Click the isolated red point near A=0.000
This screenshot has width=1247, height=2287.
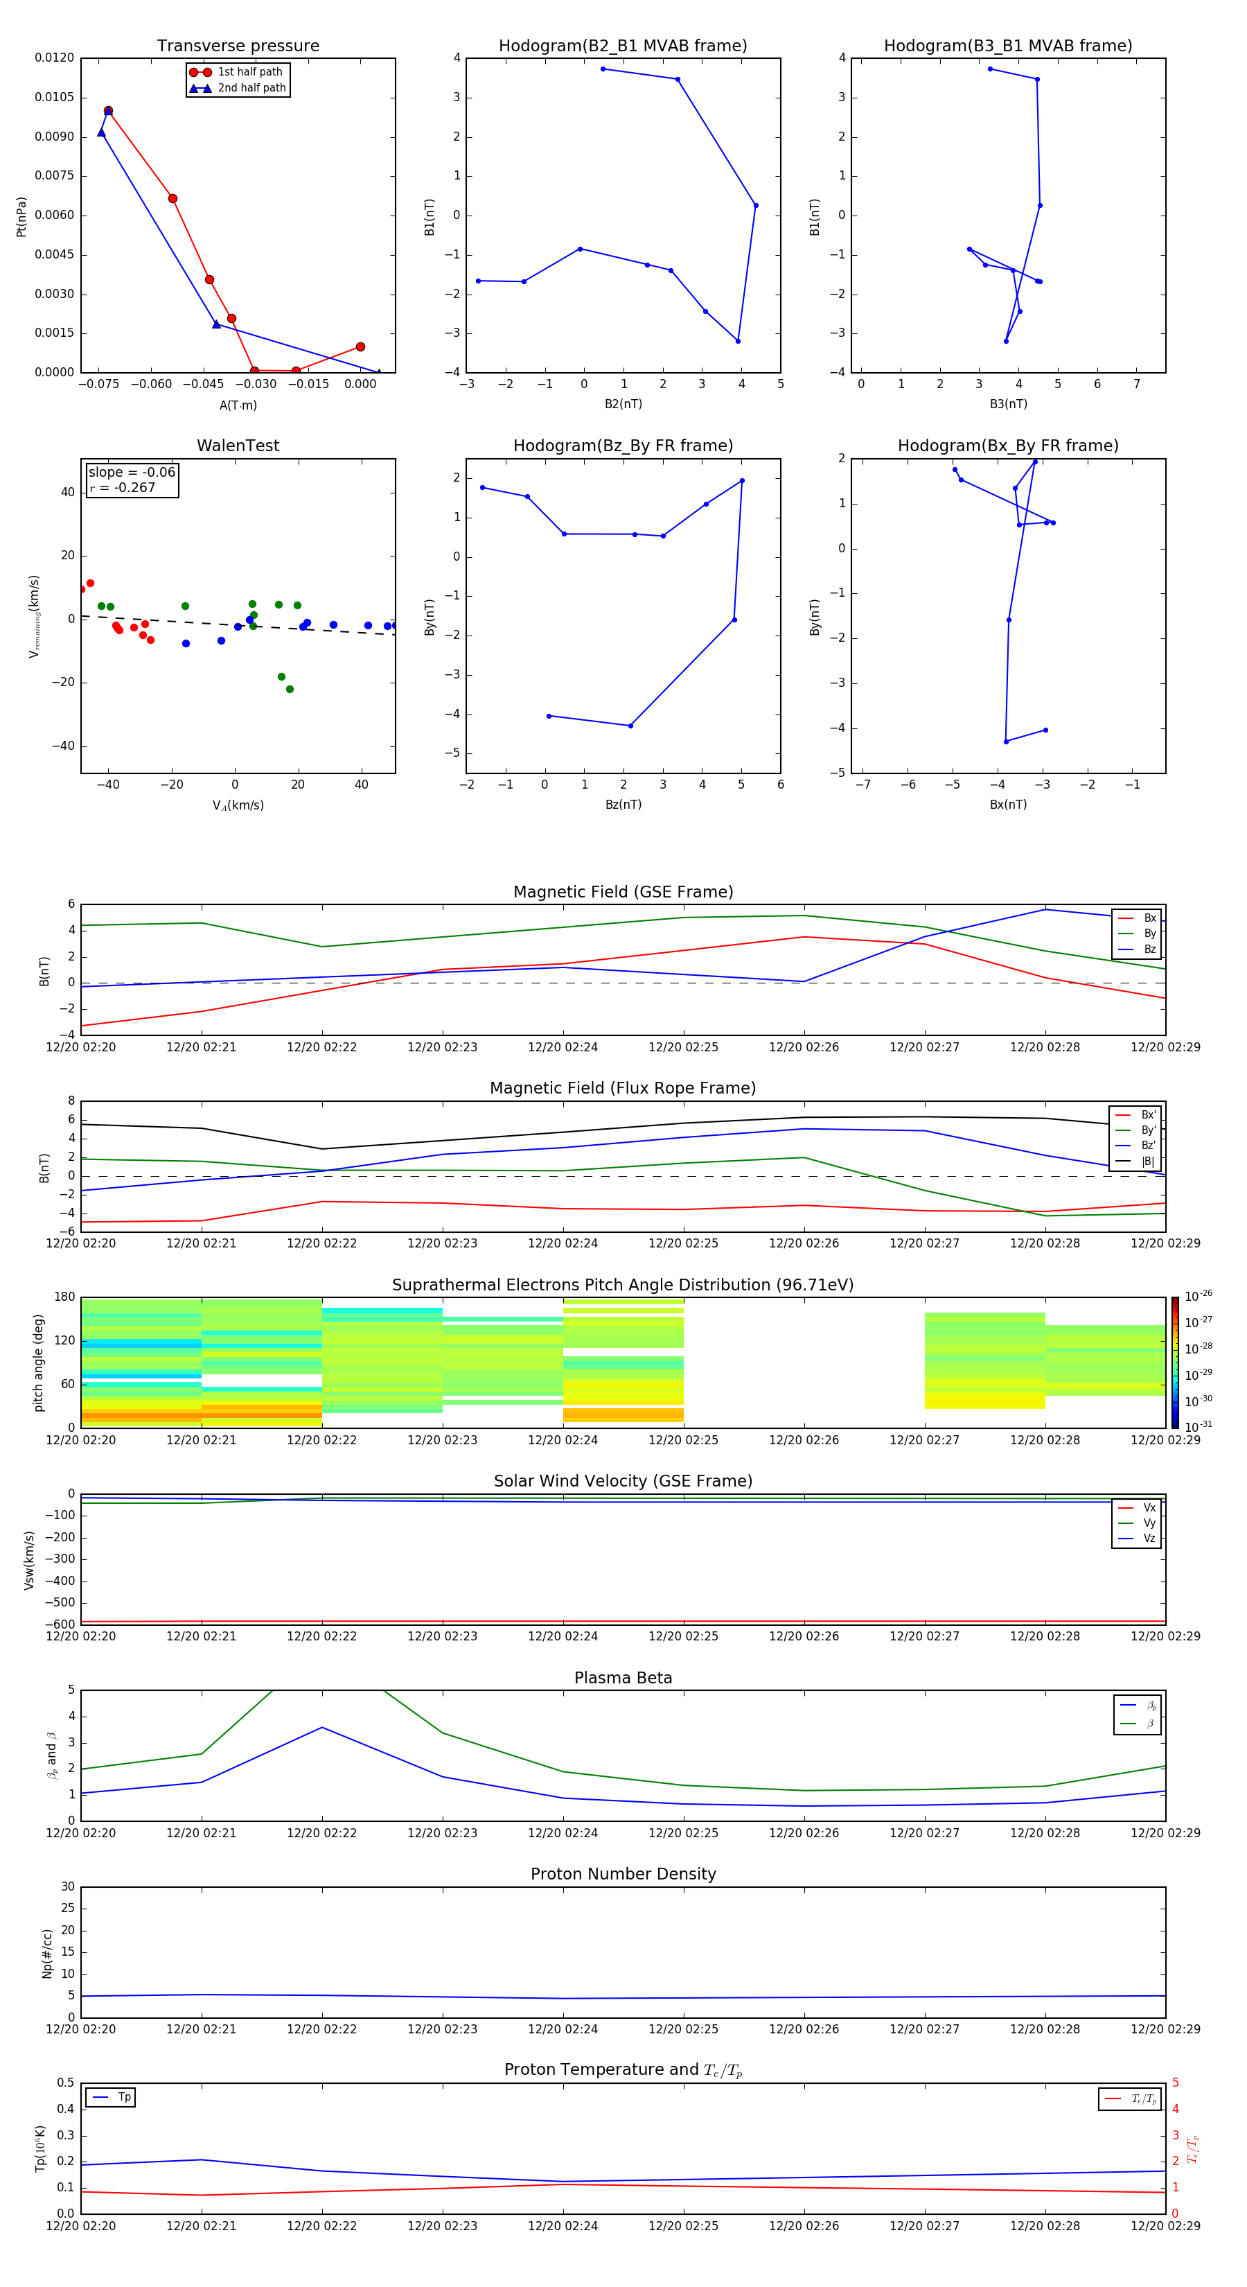[360, 347]
